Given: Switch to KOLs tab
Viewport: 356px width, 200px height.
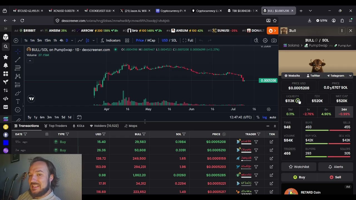Looking at the screenshot, I should coord(78,126).
